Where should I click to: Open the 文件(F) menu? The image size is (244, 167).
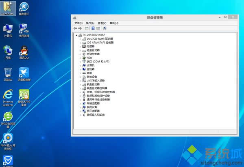click(x=78, y=23)
